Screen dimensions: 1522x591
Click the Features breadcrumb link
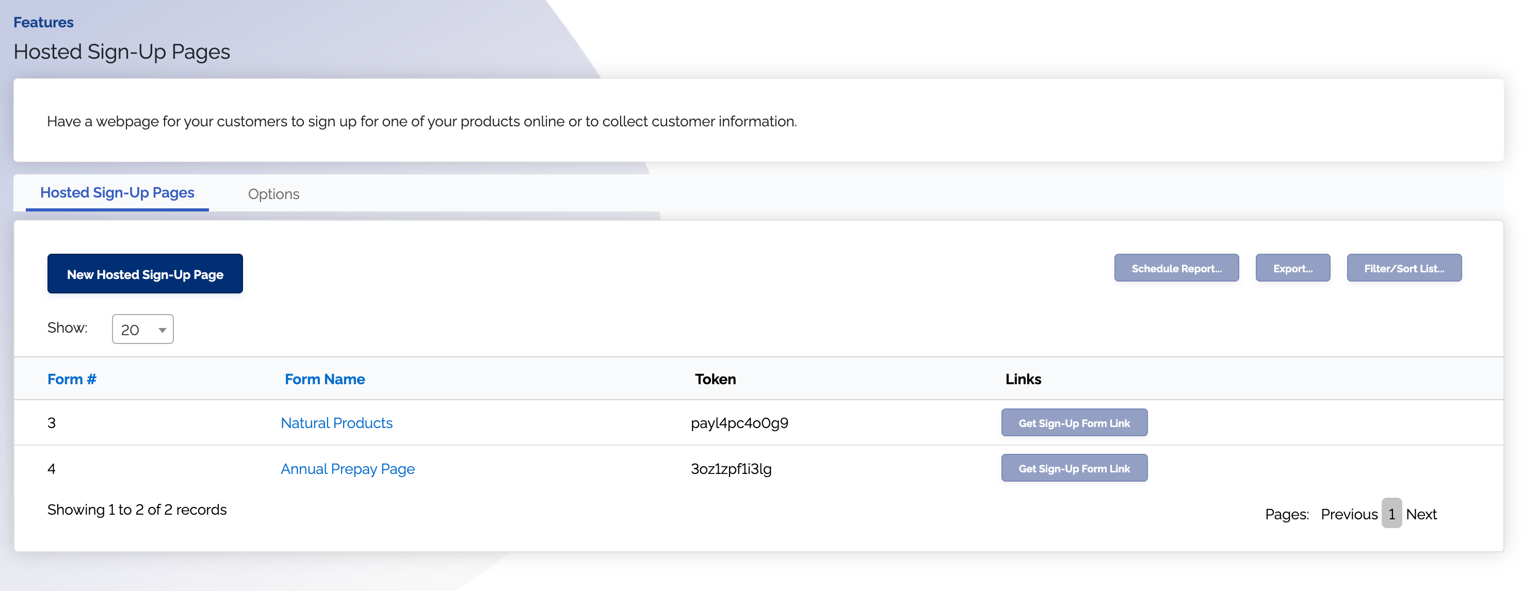[43, 23]
